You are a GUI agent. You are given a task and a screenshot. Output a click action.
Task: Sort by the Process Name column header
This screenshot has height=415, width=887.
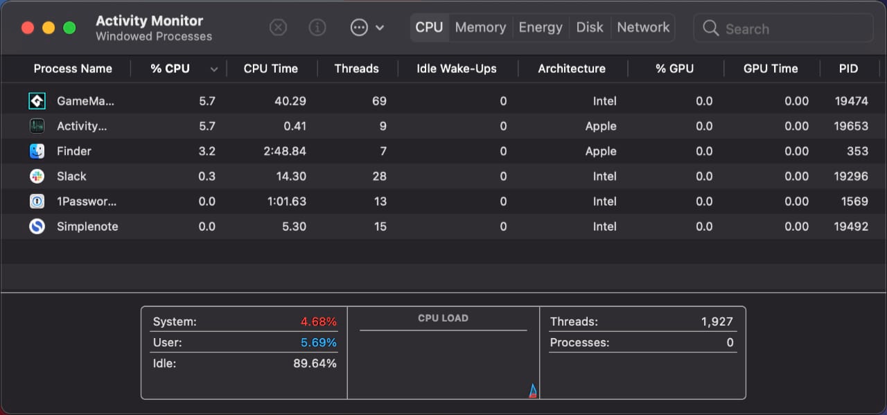click(73, 69)
